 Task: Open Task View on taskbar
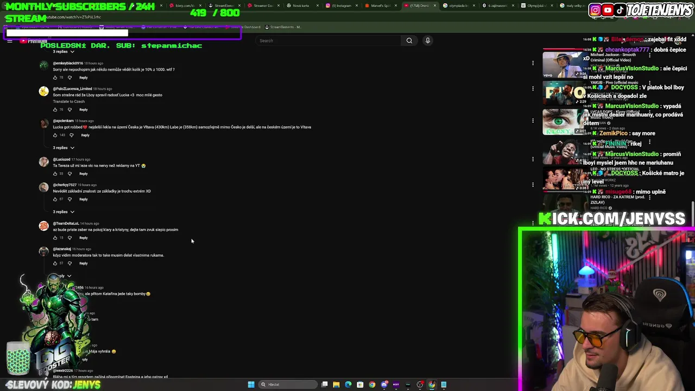pyautogui.click(x=324, y=384)
